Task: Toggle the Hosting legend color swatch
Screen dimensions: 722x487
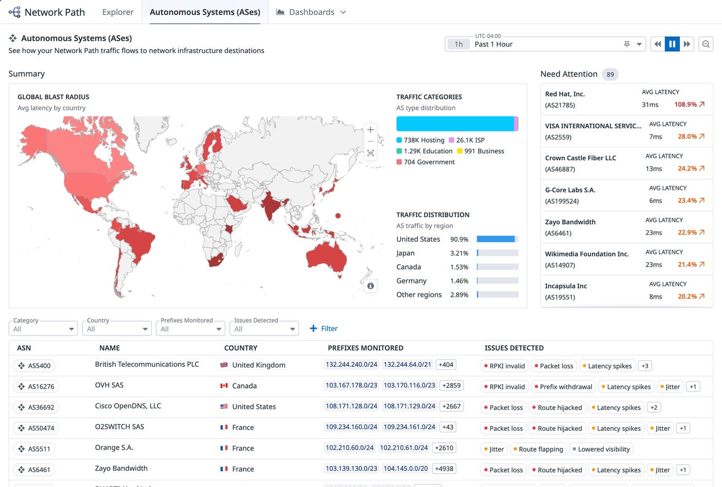Action: pyautogui.click(x=399, y=140)
